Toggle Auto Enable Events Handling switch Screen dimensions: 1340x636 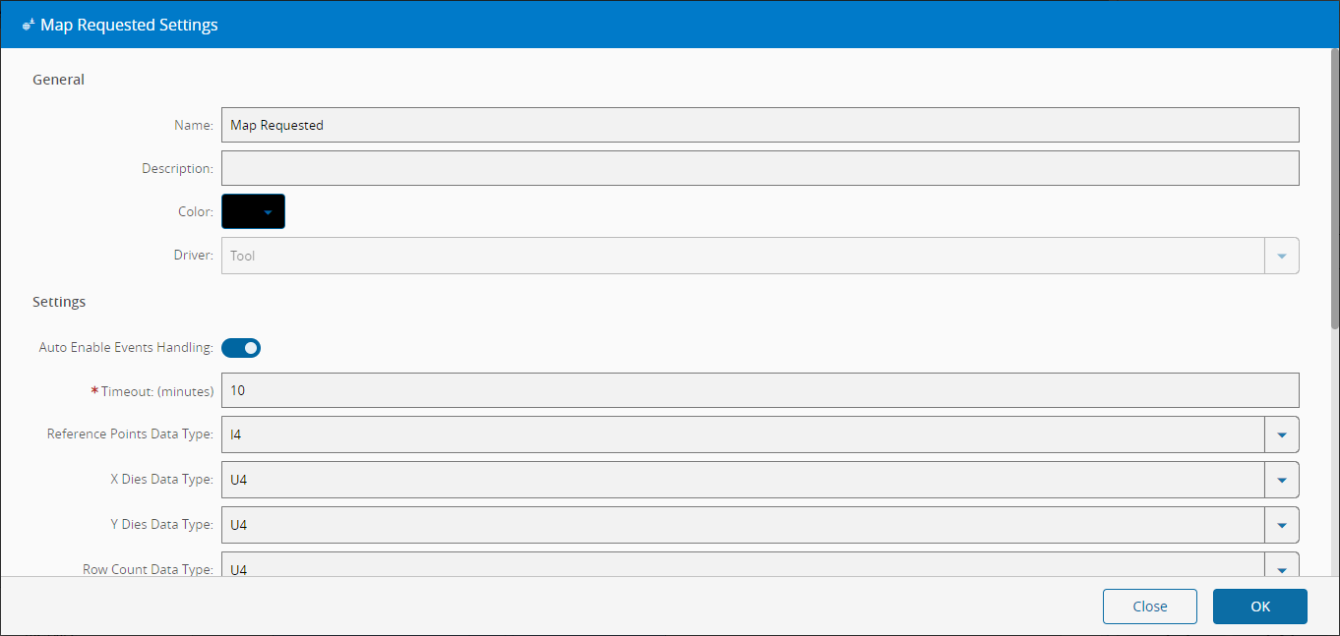[241, 348]
